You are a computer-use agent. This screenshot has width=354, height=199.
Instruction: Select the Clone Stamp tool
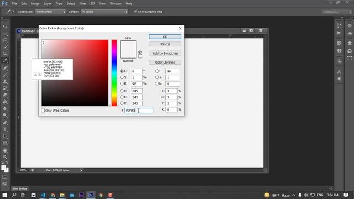click(x=5, y=81)
